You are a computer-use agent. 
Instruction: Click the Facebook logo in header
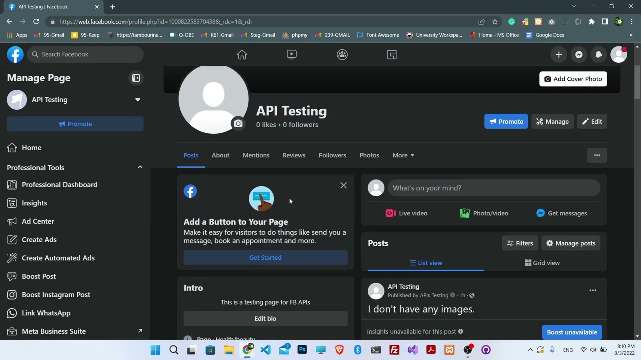tap(15, 54)
